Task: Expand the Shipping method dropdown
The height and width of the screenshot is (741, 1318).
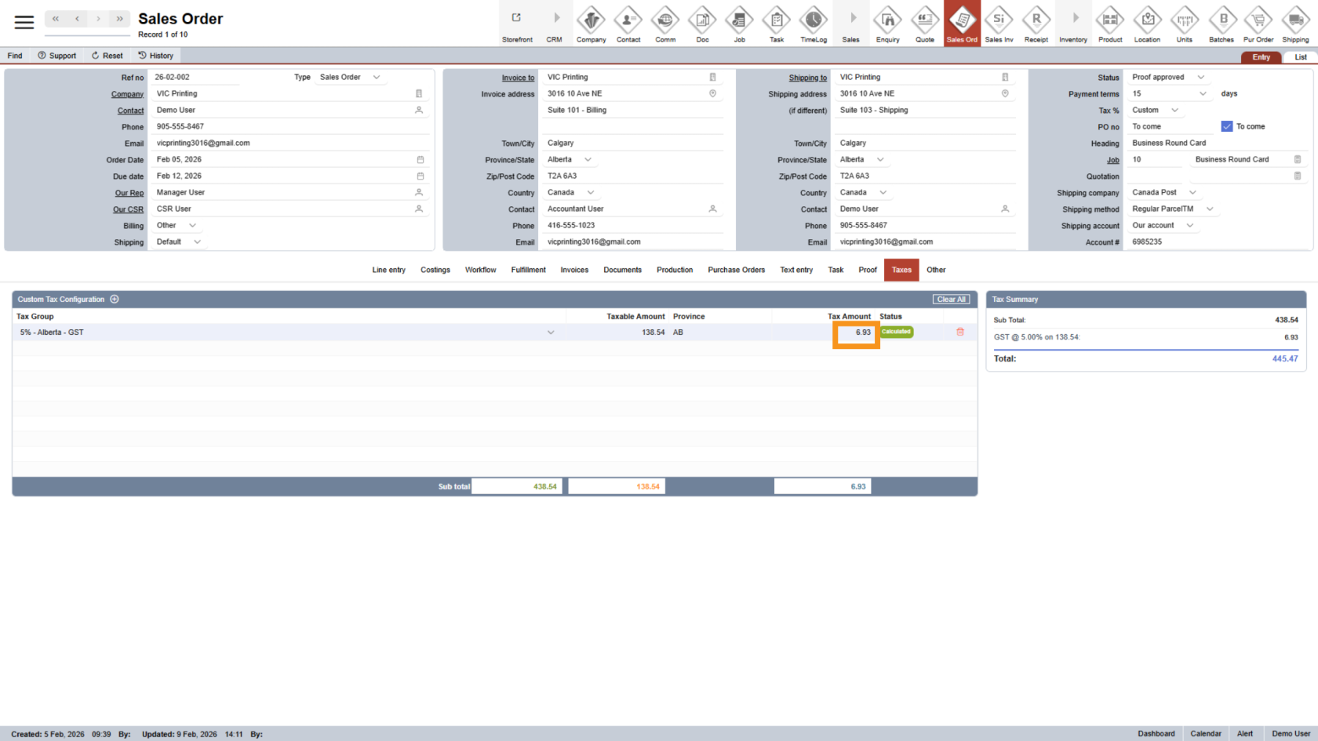Action: click(x=1209, y=209)
